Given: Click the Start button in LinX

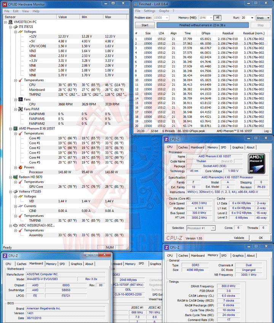Looking at the screenshot, I should click(145, 25).
